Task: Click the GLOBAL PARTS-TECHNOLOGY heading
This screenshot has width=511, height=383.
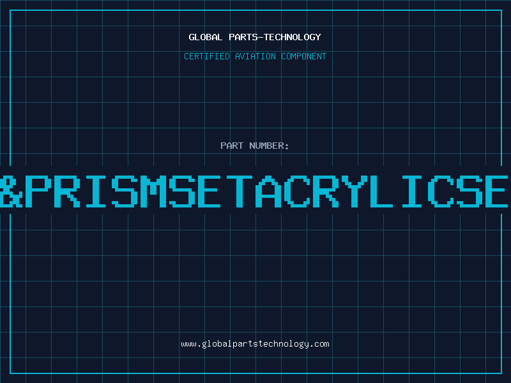Action: (255, 37)
